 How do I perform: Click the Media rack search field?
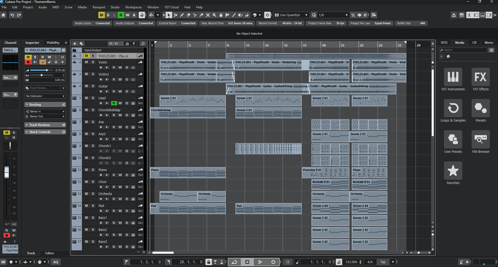coord(463,50)
